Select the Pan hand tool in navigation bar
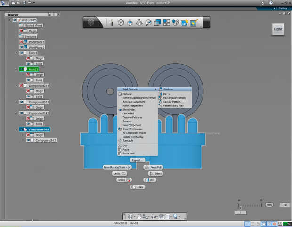This screenshot has height=227, width=292. (x=139, y=216)
